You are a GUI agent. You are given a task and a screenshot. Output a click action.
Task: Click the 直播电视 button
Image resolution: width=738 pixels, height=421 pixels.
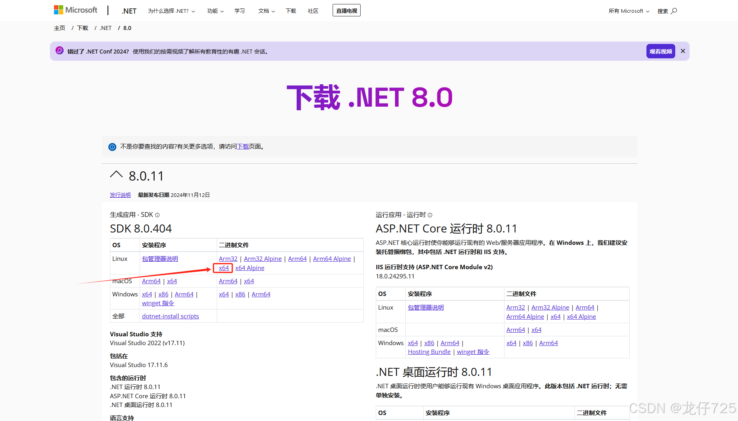(x=347, y=10)
